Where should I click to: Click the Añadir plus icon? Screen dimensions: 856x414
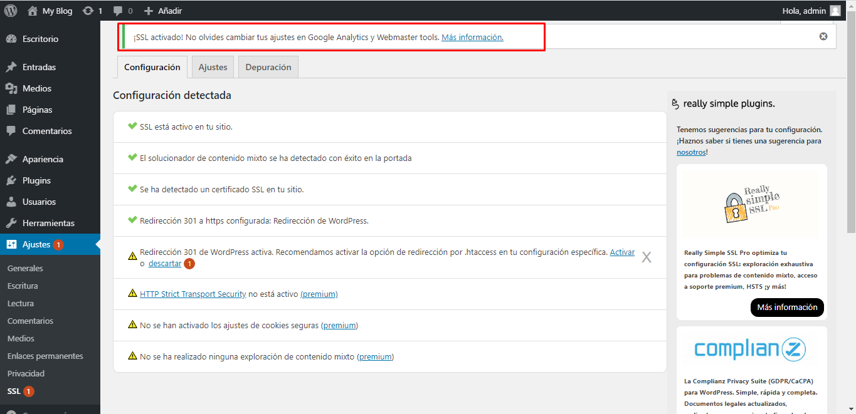click(147, 10)
